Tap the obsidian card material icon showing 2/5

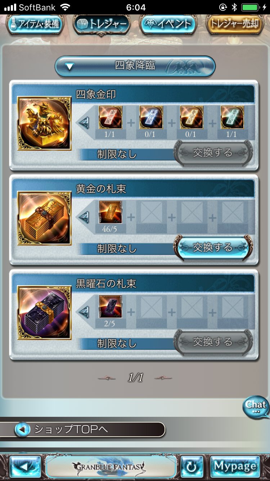(111, 306)
